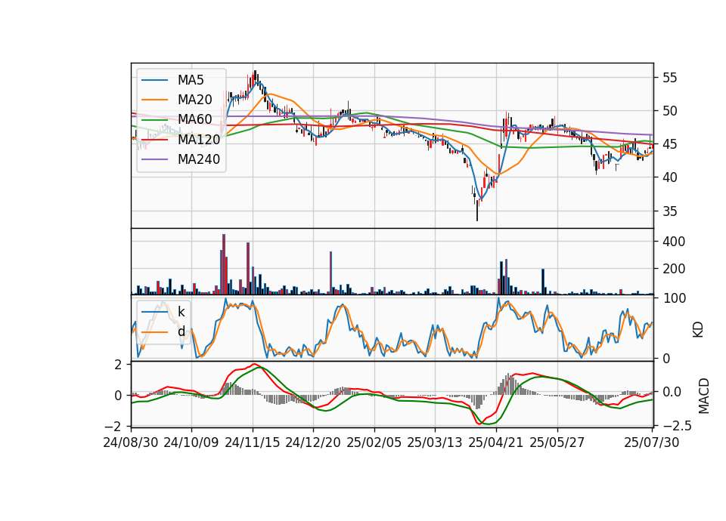The width and height of the screenshot is (726, 521).
Task: Click the 25/04/21 date label
Action: 496,442
